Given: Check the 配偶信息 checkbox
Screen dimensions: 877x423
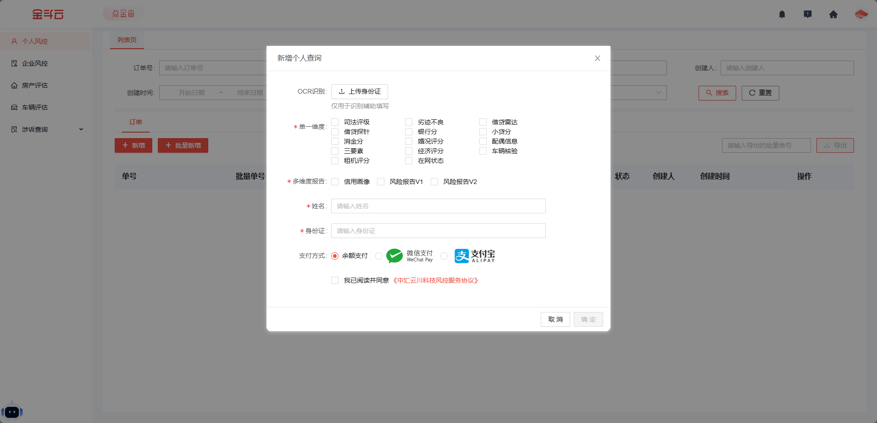Looking at the screenshot, I should (x=483, y=141).
